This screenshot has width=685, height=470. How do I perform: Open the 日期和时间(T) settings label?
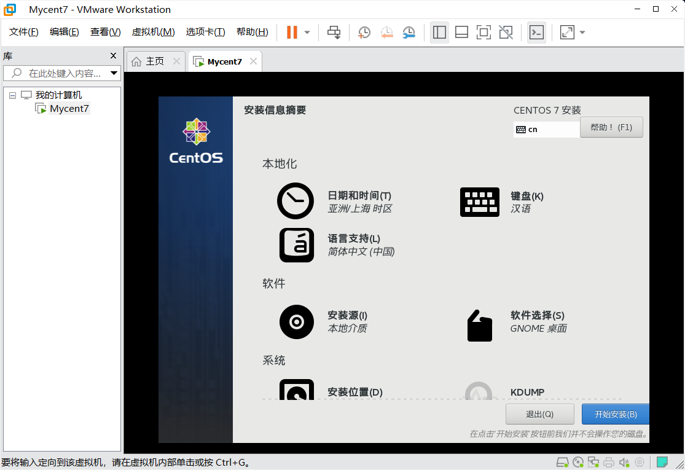click(x=359, y=196)
